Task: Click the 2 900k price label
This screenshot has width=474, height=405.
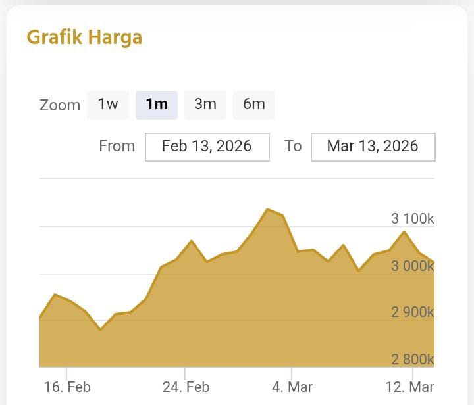Action: point(412,312)
